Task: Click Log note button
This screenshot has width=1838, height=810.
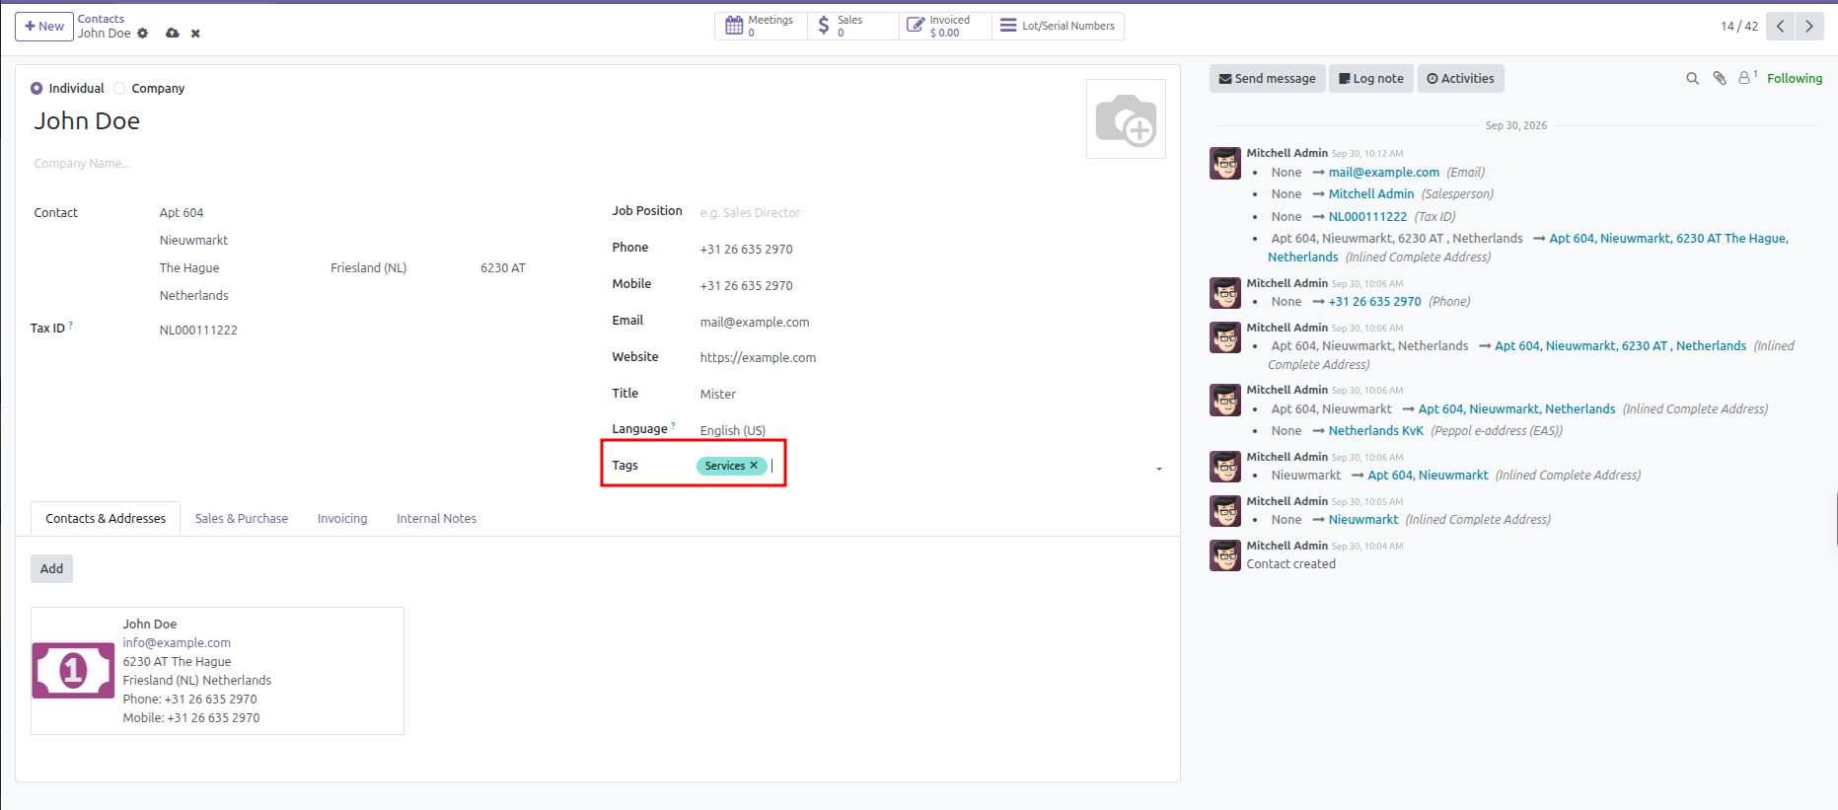Action: pos(1371,79)
